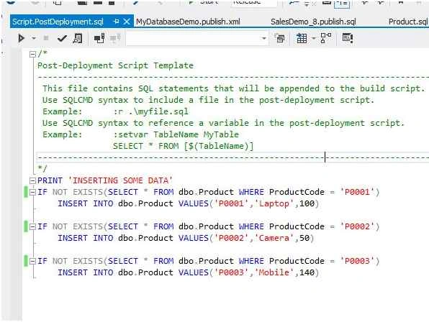Collapse the Post-Deployment comment block

point(32,54)
